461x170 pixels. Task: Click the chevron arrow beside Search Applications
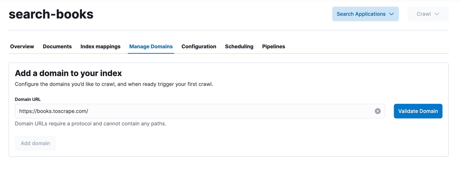[391, 14]
